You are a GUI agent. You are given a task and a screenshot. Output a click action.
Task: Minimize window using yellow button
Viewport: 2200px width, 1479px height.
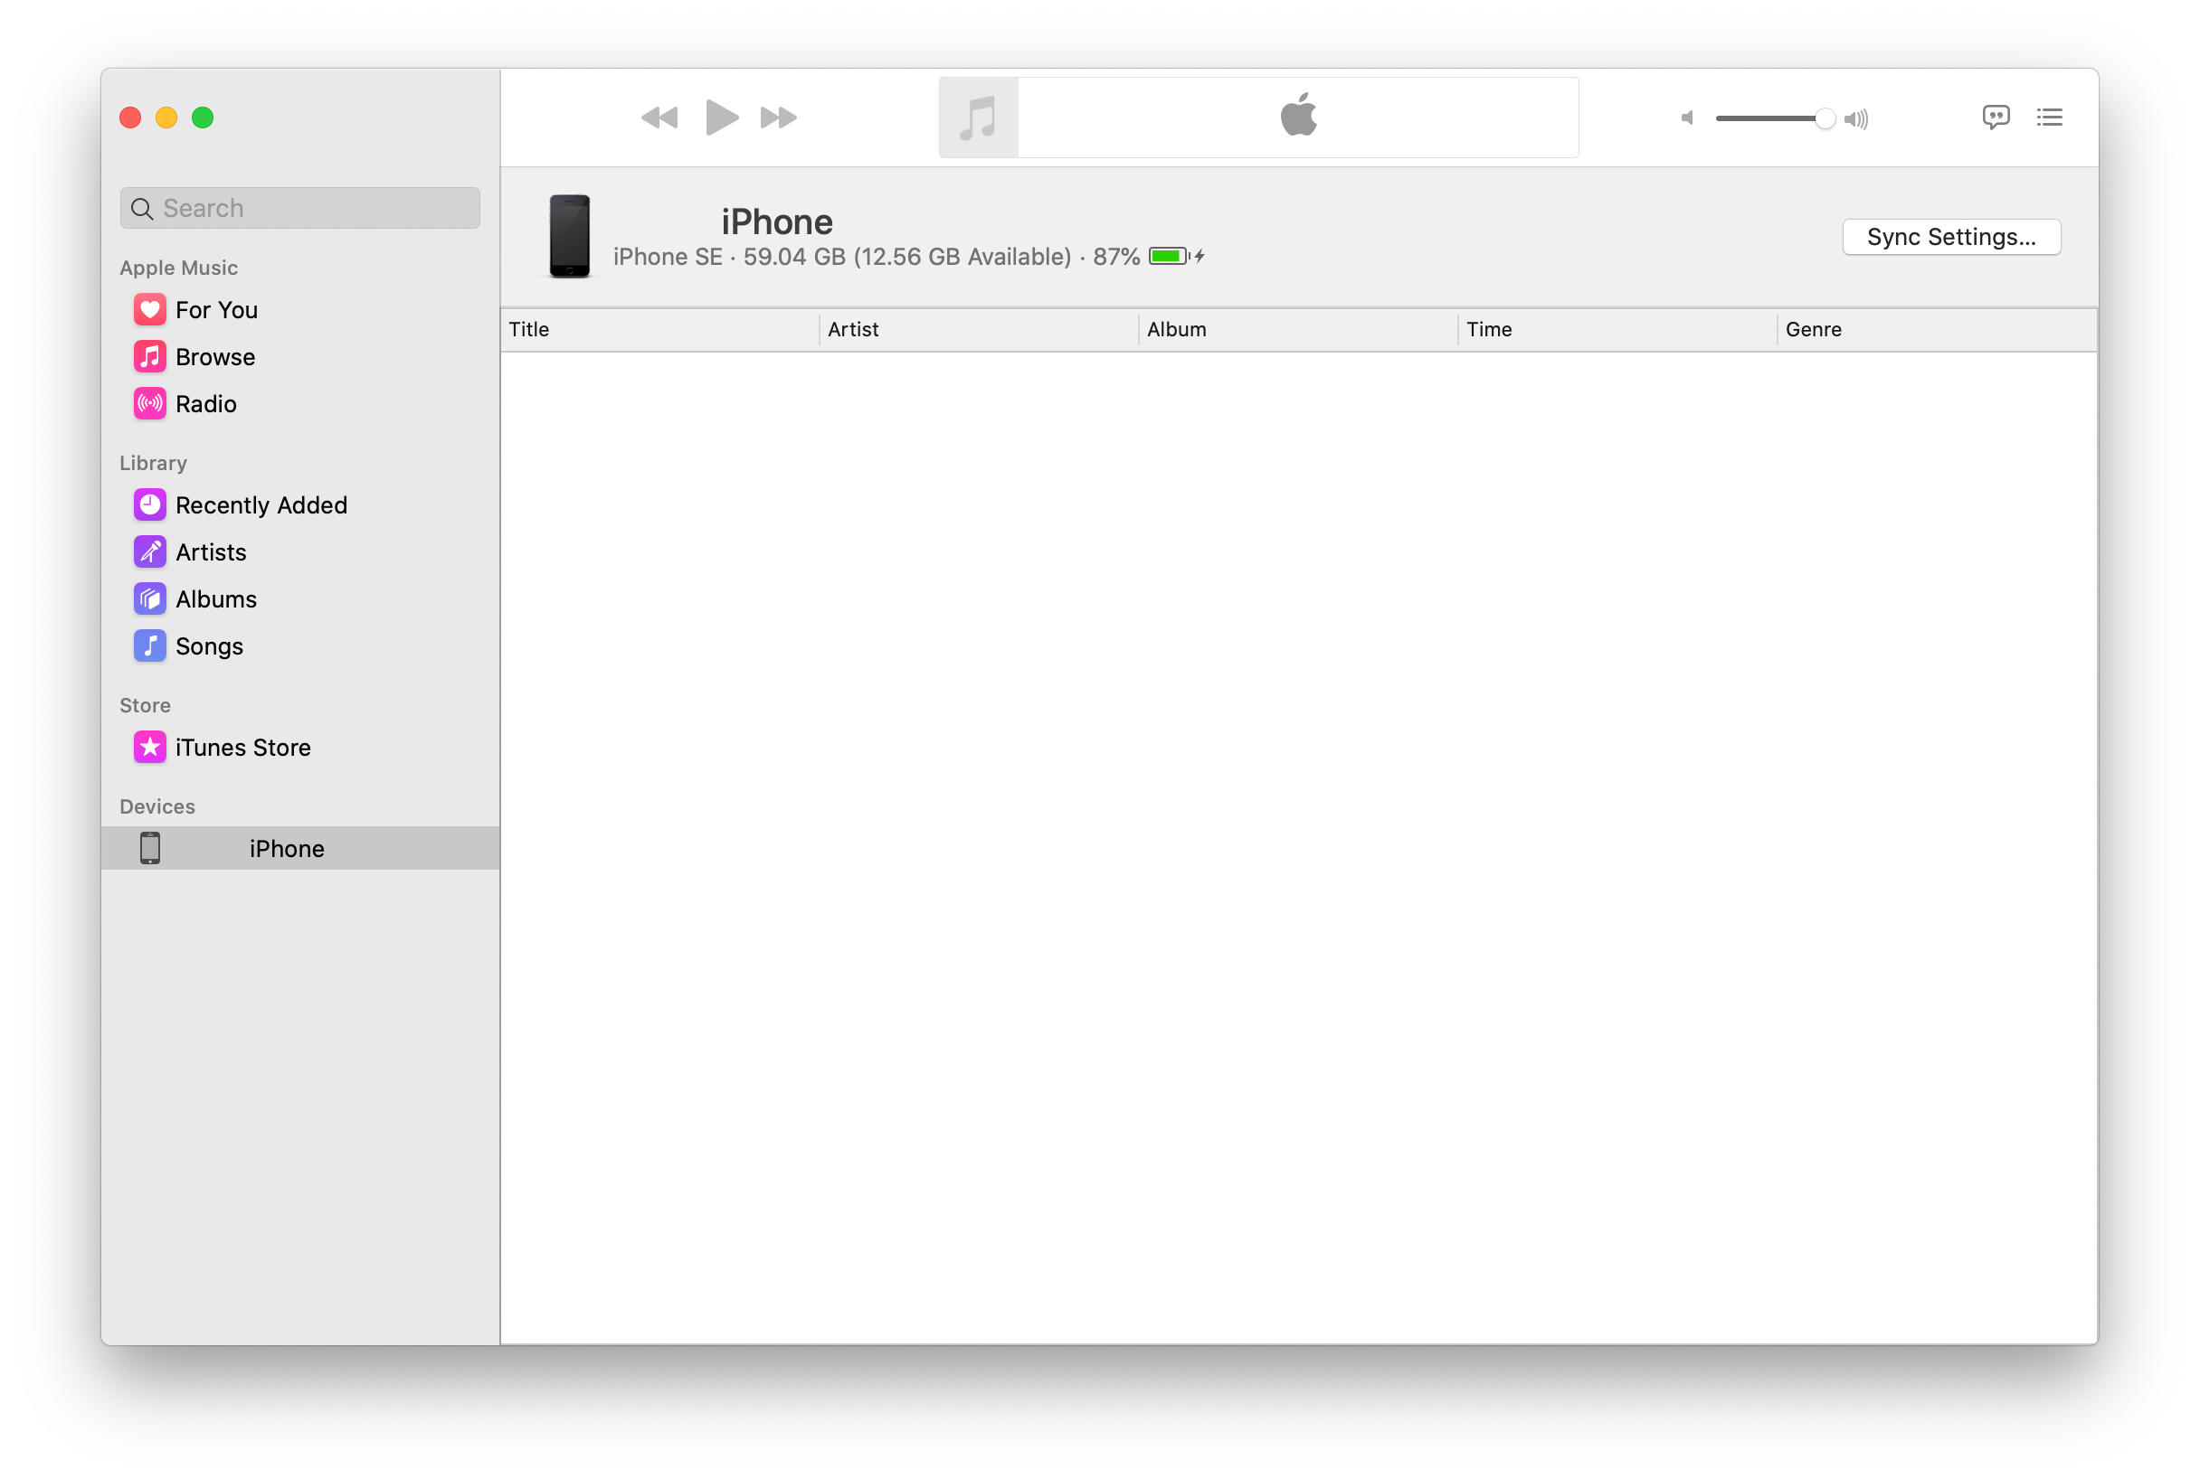pos(166,118)
